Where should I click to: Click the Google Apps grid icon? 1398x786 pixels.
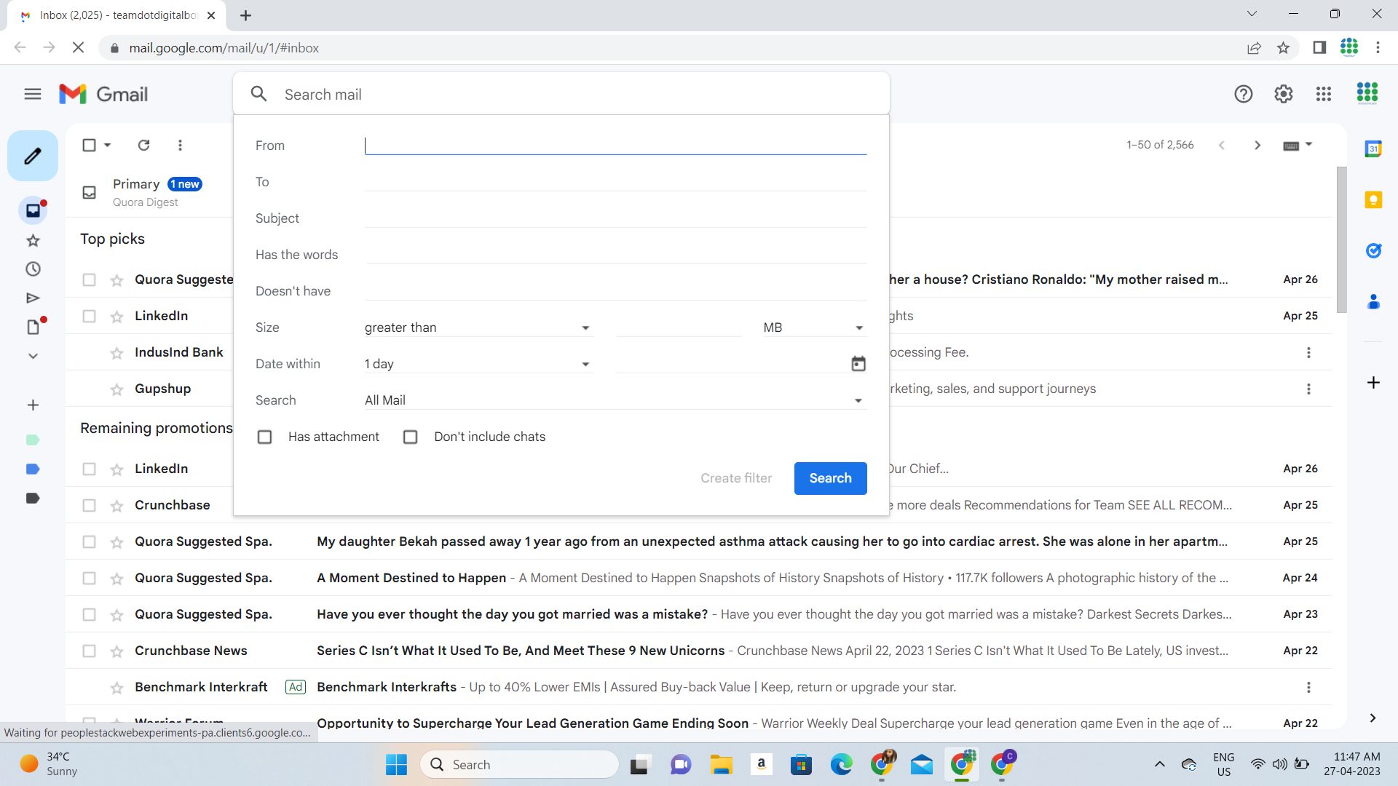pos(1324,93)
